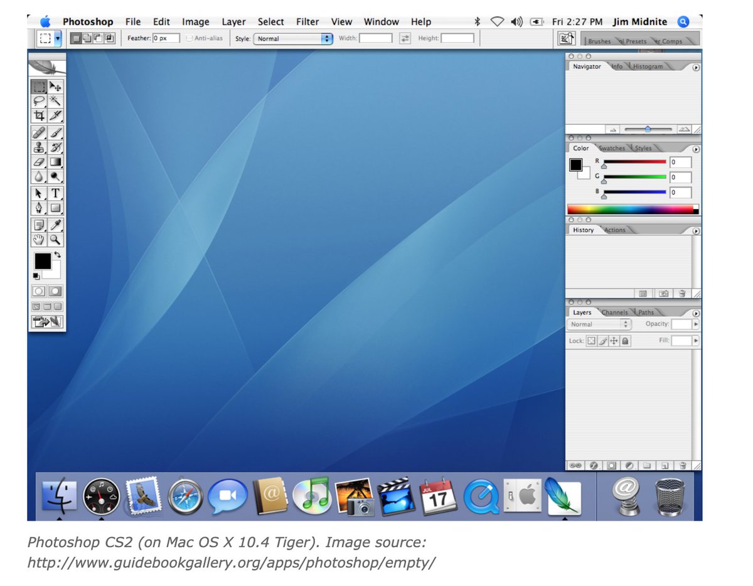Open the Layer menu
The width and height of the screenshot is (753, 586).
[x=233, y=21]
